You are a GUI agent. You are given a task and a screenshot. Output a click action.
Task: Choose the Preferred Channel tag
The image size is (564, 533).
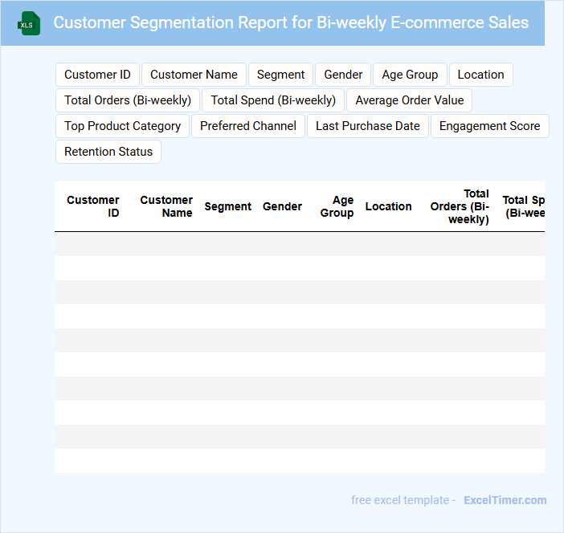pyautogui.click(x=248, y=126)
